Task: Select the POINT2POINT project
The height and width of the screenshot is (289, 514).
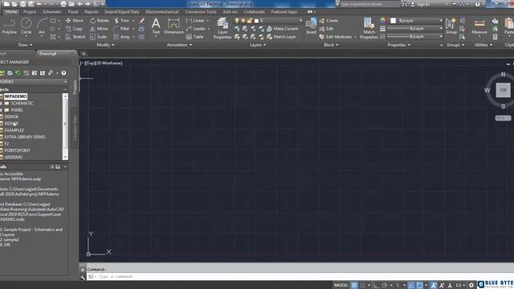Action: 17,150
